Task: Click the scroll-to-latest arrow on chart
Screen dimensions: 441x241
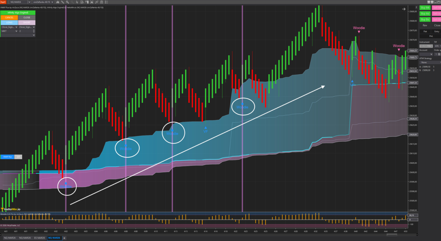Action: click(404, 9)
